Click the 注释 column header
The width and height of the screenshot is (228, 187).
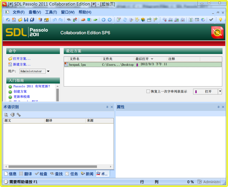pyautogui.click(x=184, y=59)
